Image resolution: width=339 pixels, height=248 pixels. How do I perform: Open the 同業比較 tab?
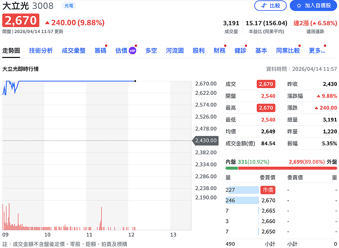point(288,51)
